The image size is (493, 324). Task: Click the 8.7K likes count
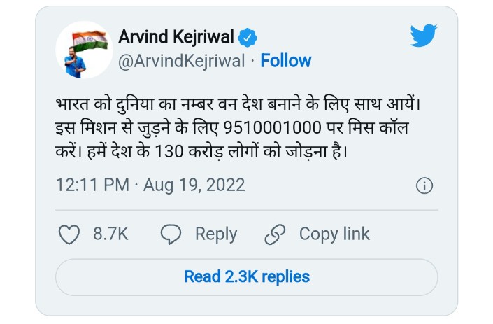pyautogui.click(x=110, y=234)
